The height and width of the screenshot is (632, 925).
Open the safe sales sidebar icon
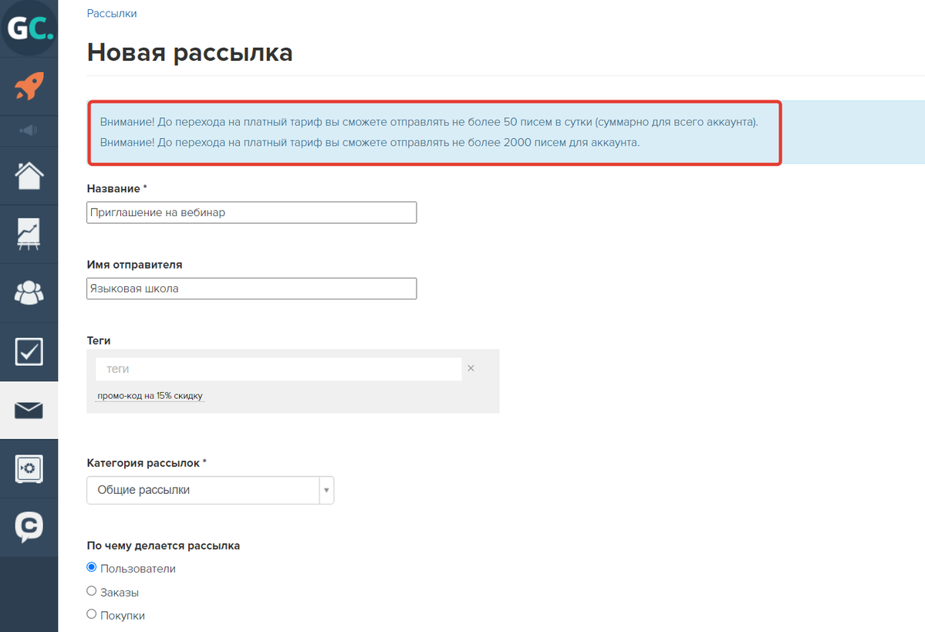pyautogui.click(x=29, y=468)
